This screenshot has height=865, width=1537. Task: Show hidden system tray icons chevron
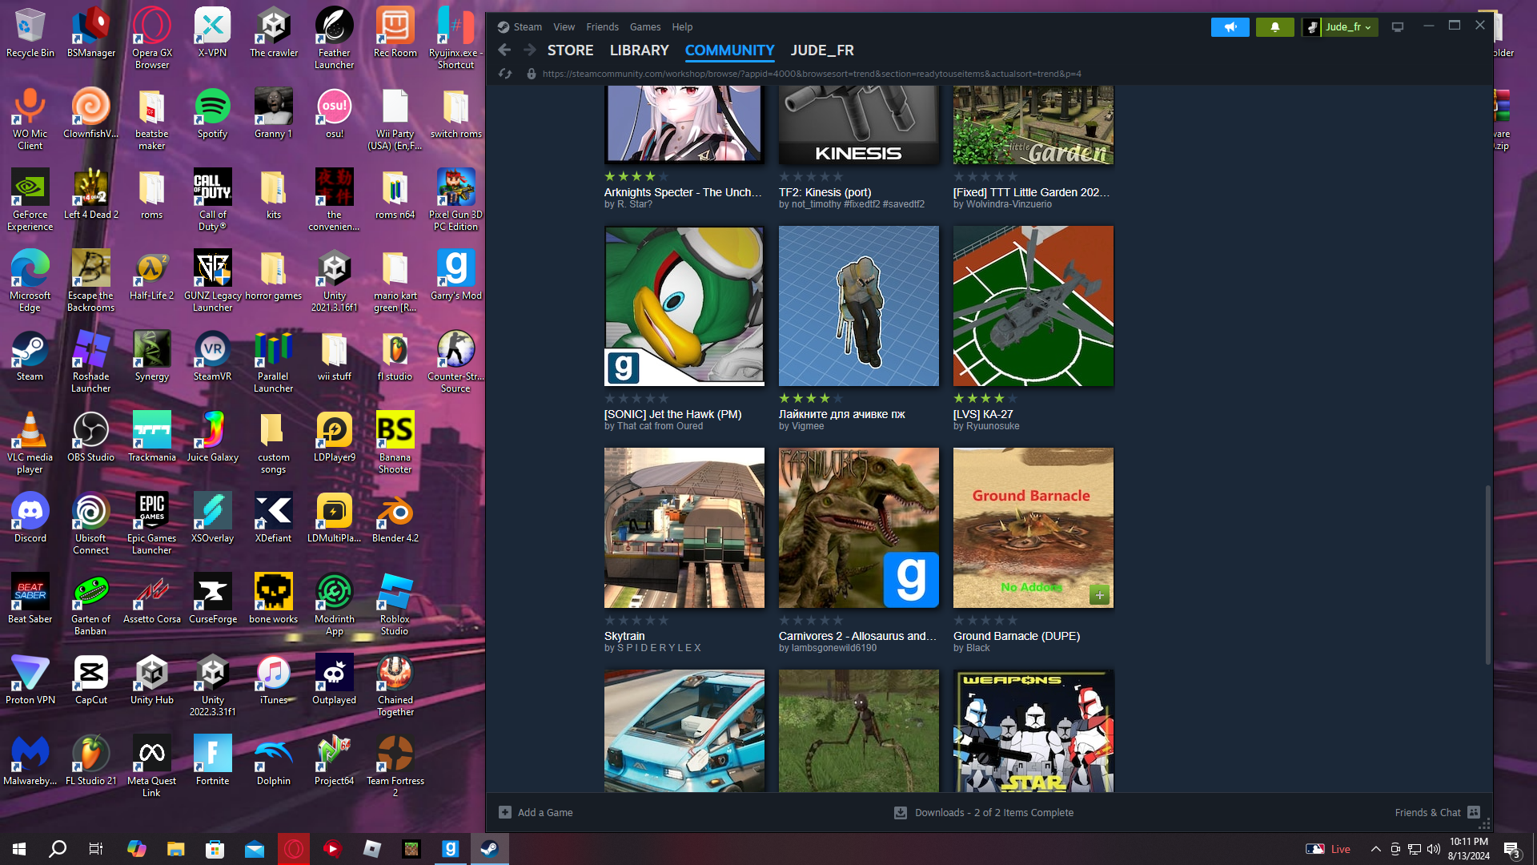click(1375, 849)
